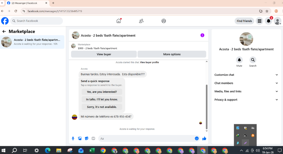Expand the Privacy & support section
Screen dimensions: 283x154
pos(246,100)
